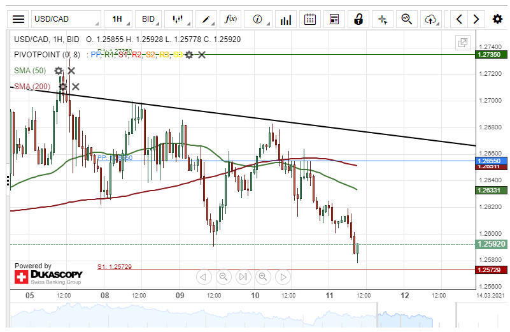Image resolution: width=510 pixels, height=332 pixels.
Task: Click the bar chart volume icon
Action: coord(286,19)
